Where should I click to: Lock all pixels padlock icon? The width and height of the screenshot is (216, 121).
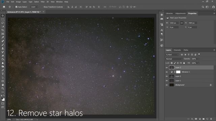pyautogui.click(x=184, y=63)
